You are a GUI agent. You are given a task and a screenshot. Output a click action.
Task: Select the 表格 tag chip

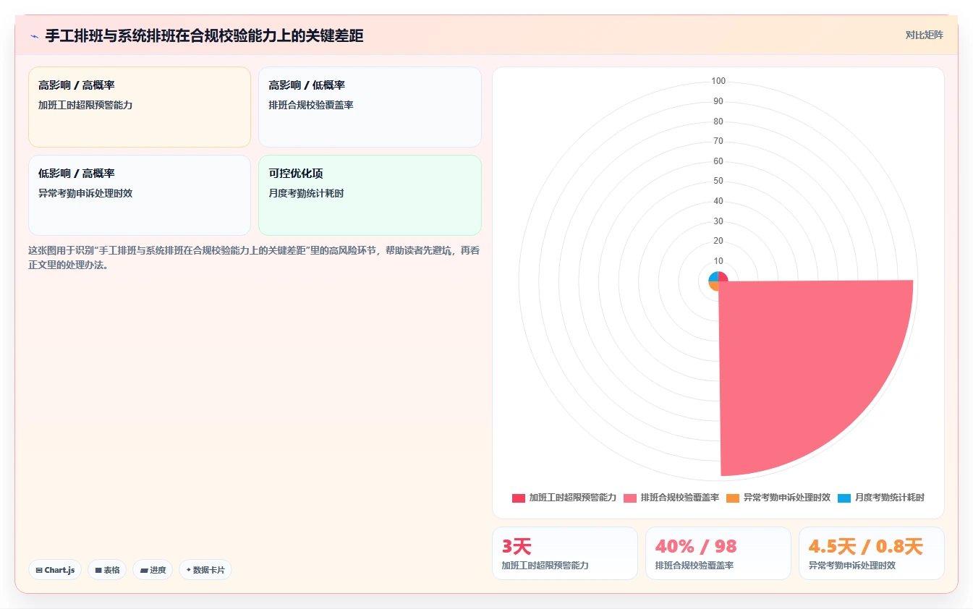(x=107, y=570)
